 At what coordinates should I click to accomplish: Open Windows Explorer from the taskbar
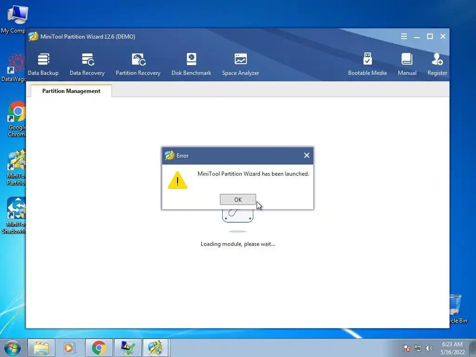click(41, 348)
